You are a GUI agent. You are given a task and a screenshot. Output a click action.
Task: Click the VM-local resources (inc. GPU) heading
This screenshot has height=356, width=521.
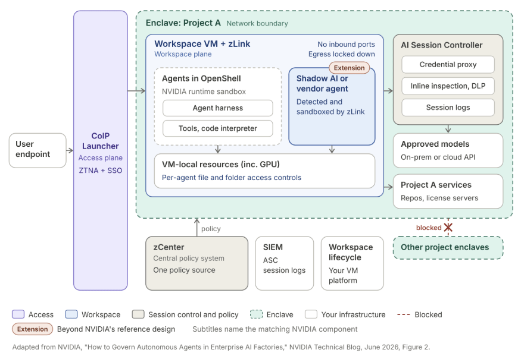coord(221,165)
